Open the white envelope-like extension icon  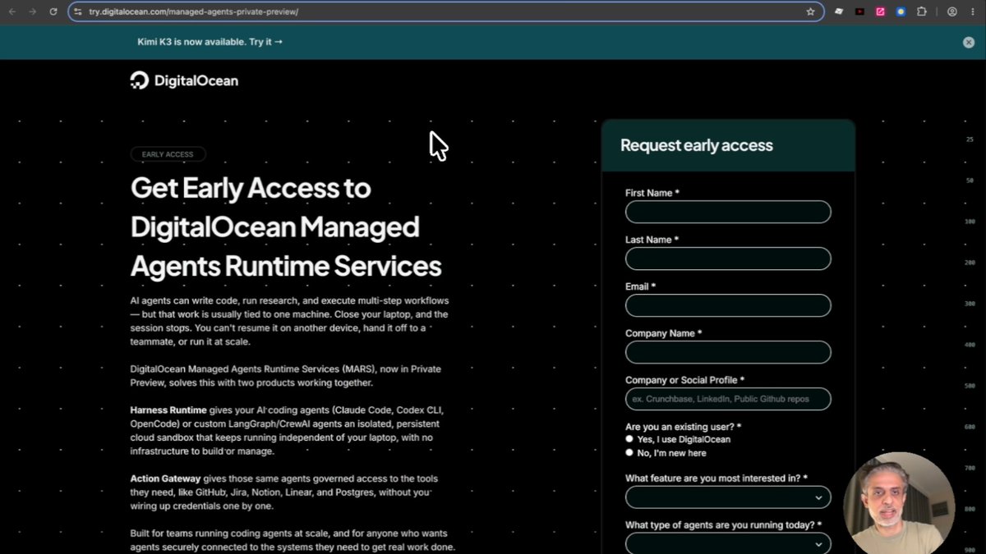tap(839, 11)
